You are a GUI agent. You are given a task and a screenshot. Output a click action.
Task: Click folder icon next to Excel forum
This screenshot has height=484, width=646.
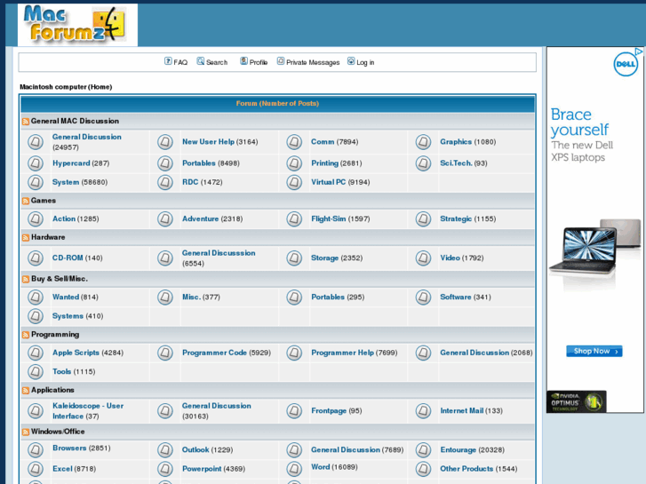point(36,469)
